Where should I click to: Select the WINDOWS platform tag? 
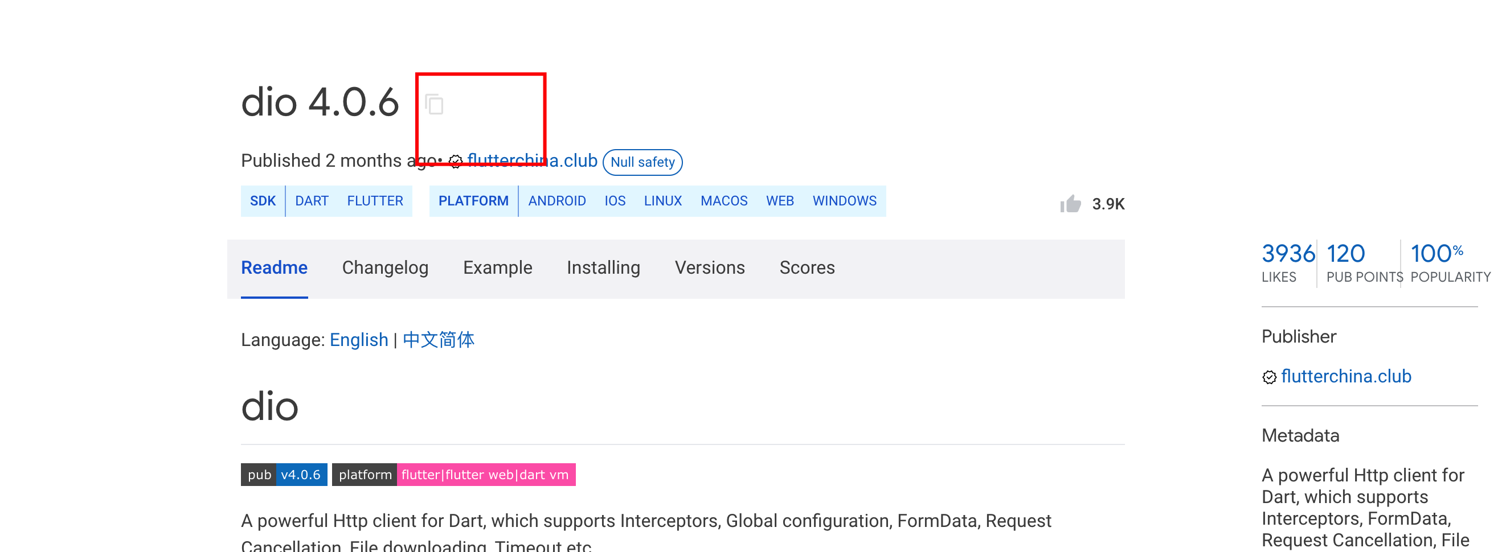coord(844,201)
